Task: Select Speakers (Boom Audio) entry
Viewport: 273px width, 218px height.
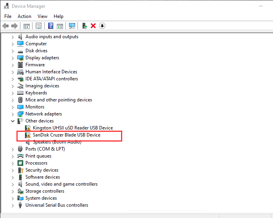Action: tap(57, 142)
